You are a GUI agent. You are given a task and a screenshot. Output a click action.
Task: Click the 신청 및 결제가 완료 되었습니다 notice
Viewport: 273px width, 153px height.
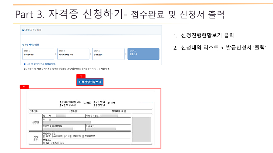coord(41,64)
